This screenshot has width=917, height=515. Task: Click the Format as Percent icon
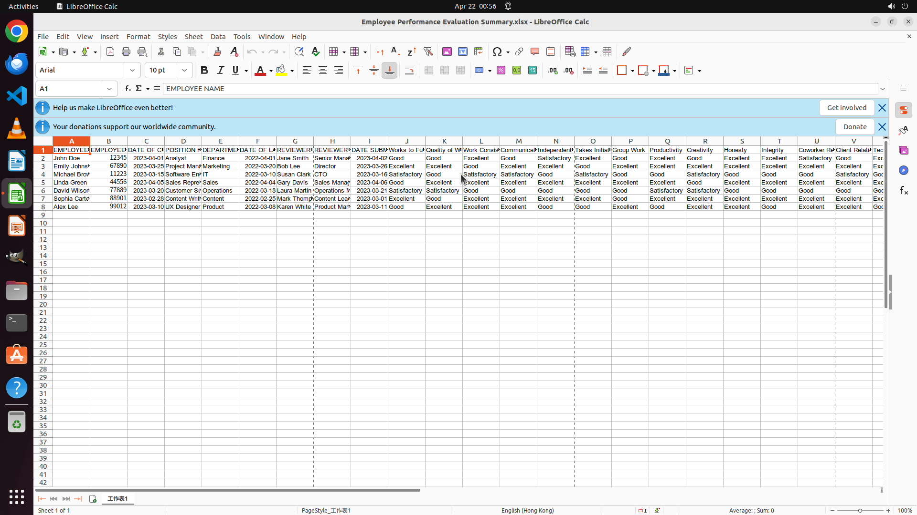pos(501,71)
